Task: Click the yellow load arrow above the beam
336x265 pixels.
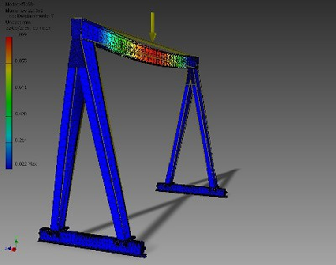Action: pos(153,26)
